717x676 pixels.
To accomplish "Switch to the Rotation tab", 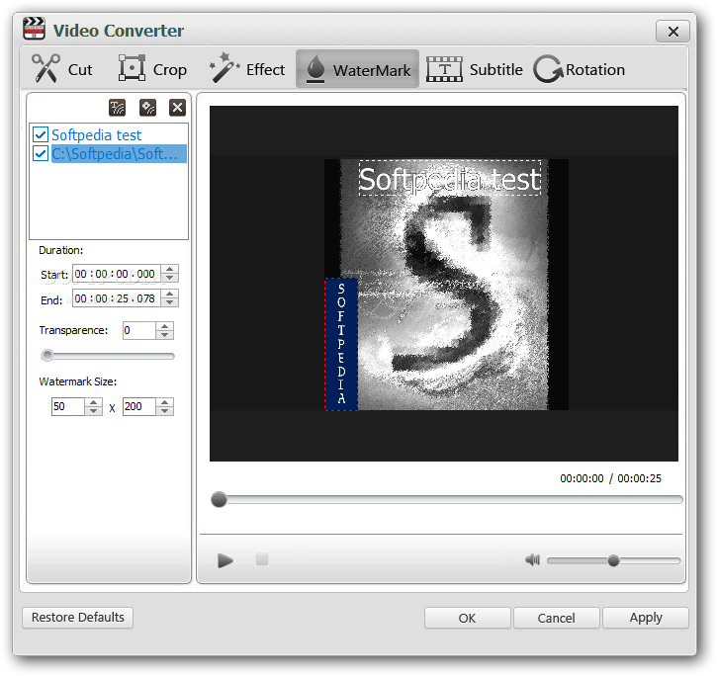I will pos(580,69).
